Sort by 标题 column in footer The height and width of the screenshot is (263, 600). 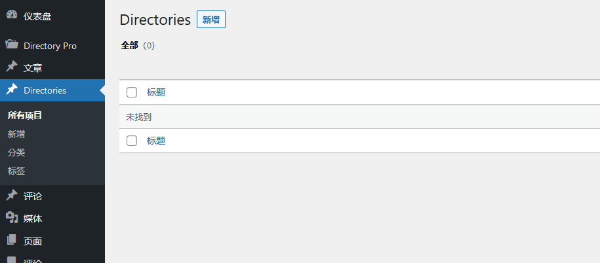[156, 141]
